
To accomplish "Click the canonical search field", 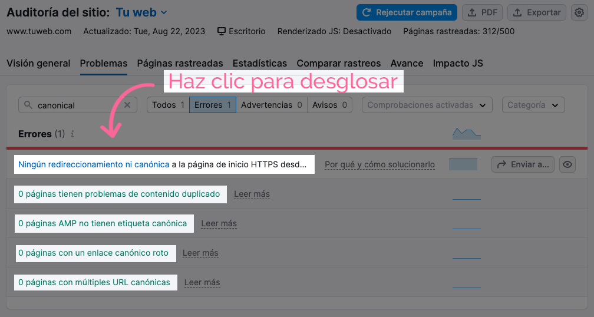I will coord(78,105).
